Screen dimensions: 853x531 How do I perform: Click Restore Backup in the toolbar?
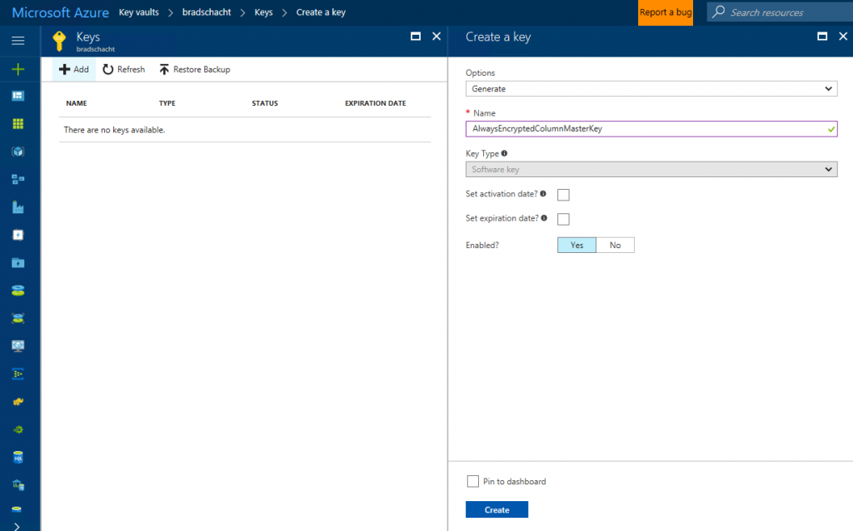[x=195, y=70]
